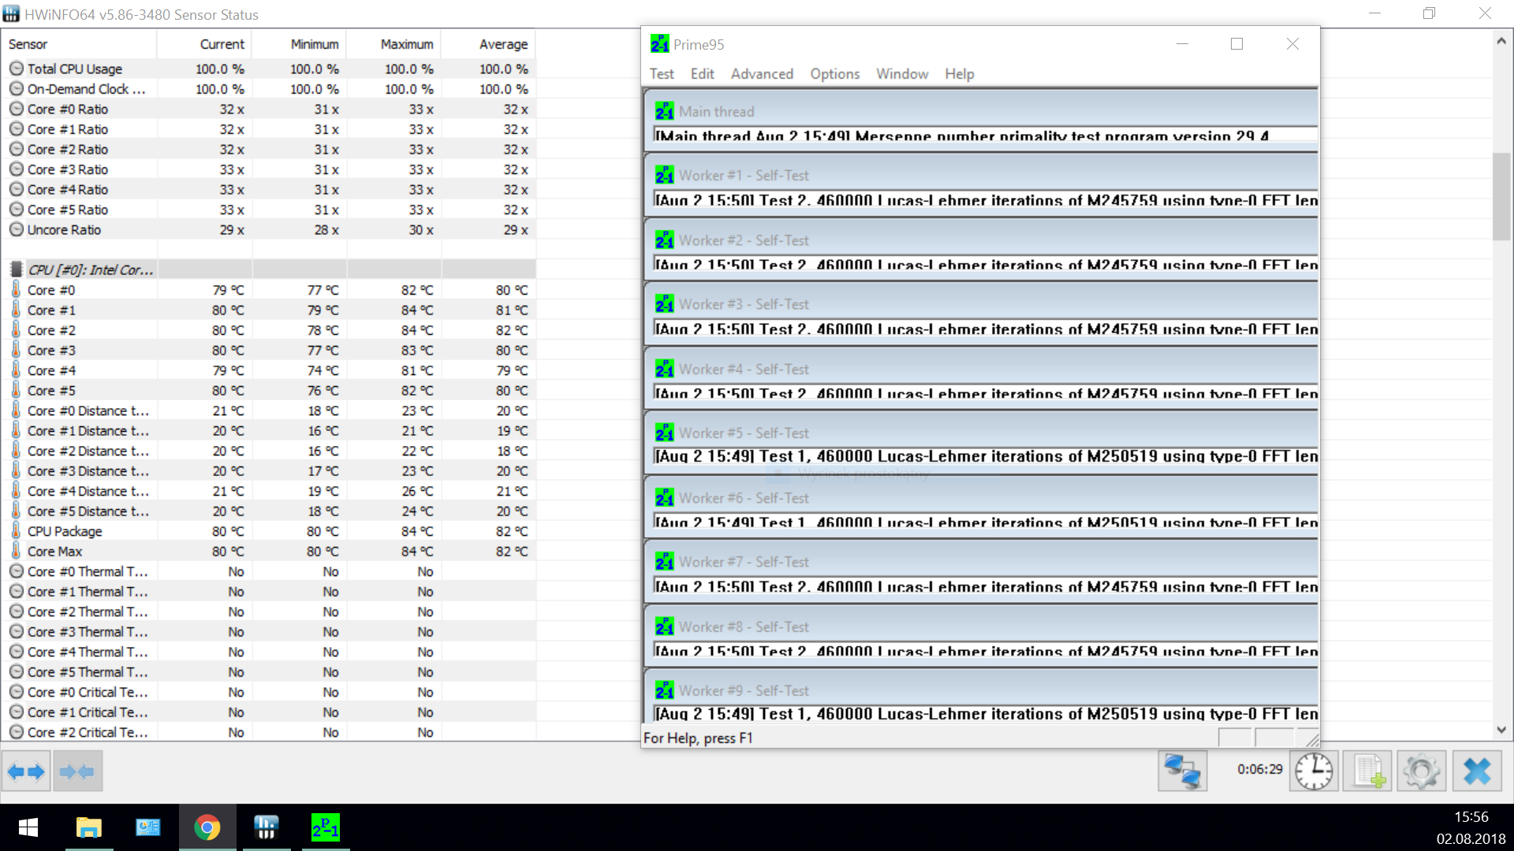Select the Core #0 Ratio row

click(268, 109)
